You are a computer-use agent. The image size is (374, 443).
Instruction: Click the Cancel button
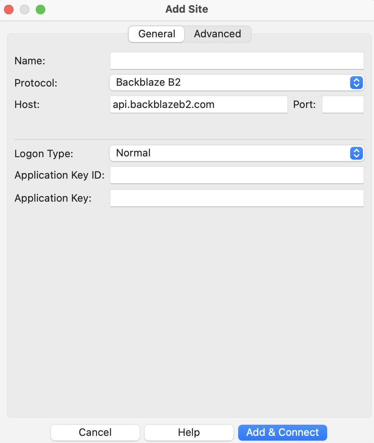95,433
